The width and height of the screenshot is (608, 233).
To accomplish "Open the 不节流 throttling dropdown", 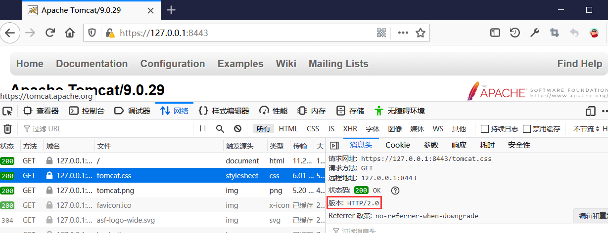I will 586,129.
